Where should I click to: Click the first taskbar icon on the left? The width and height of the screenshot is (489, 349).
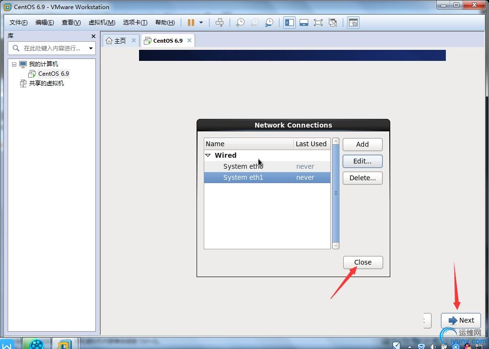click(x=7, y=344)
